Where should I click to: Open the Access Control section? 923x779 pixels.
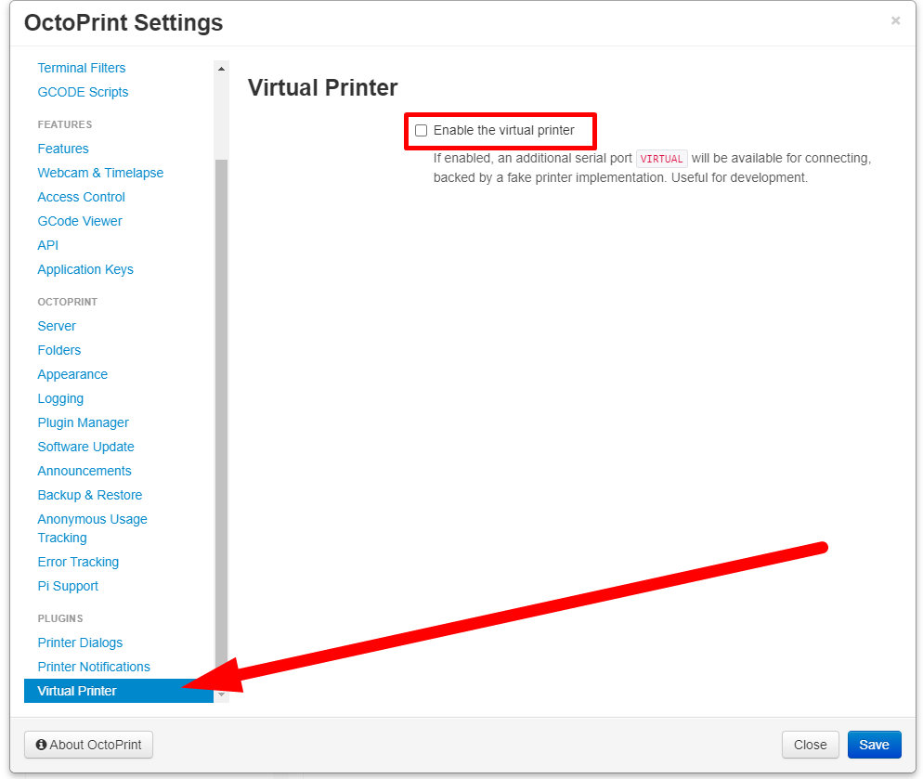click(81, 197)
